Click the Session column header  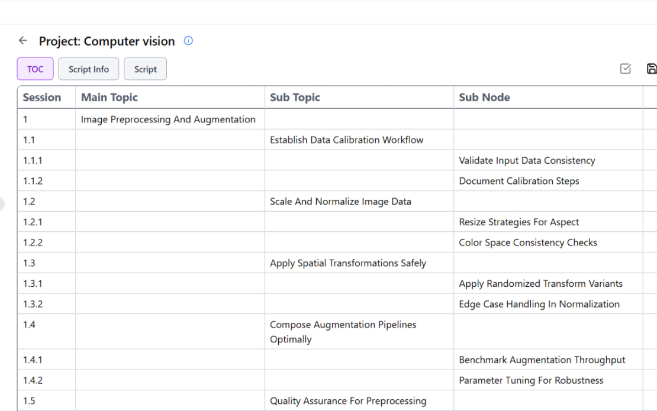(x=47, y=97)
